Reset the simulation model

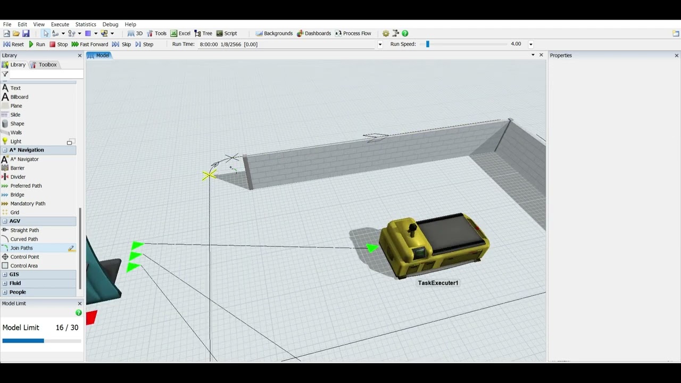point(13,44)
